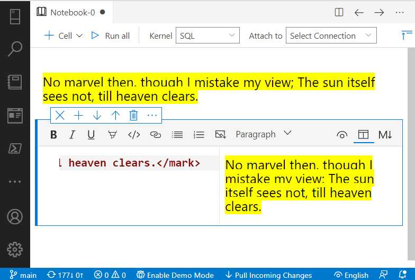Image resolution: width=415 pixels, height=280 pixels.
Task: Add a new cell from the cell toolbar plus
Action: pyautogui.click(x=78, y=116)
